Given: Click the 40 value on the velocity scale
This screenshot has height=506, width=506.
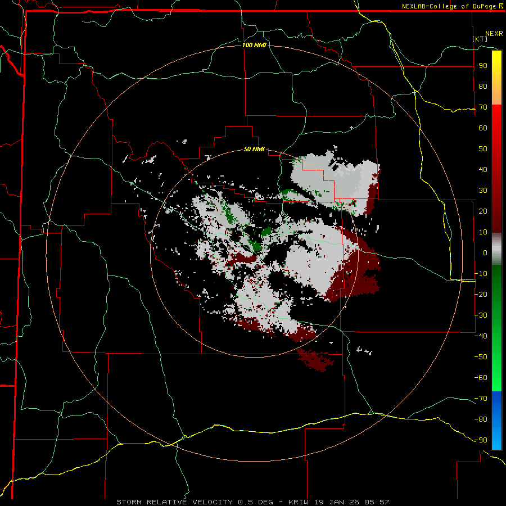Looking at the screenshot, I should click(483, 170).
